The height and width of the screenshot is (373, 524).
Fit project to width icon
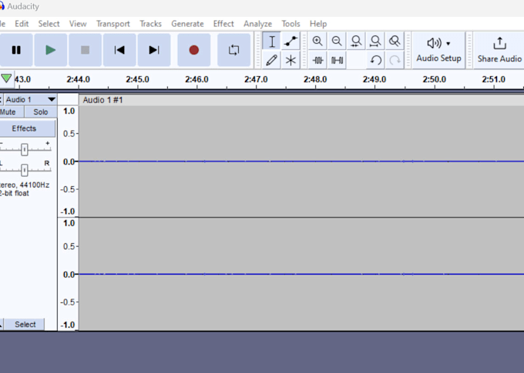click(x=375, y=42)
